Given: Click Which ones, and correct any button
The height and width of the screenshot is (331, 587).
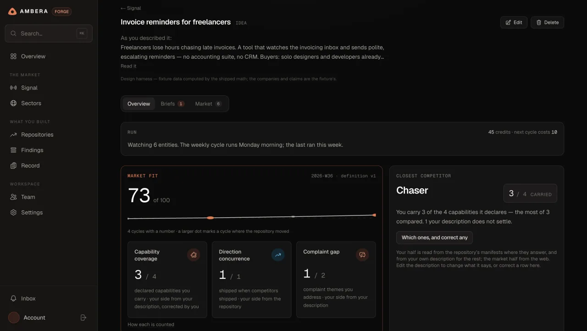Looking at the screenshot, I should pos(434,237).
